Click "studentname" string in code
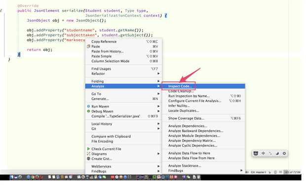 click(x=79, y=30)
